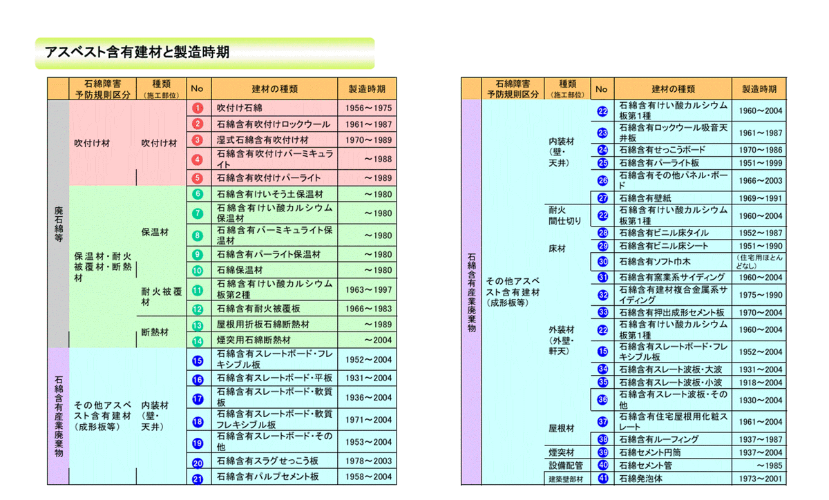Click the green circle numbered 6
Screen dimensions: 829x500
(x=197, y=194)
